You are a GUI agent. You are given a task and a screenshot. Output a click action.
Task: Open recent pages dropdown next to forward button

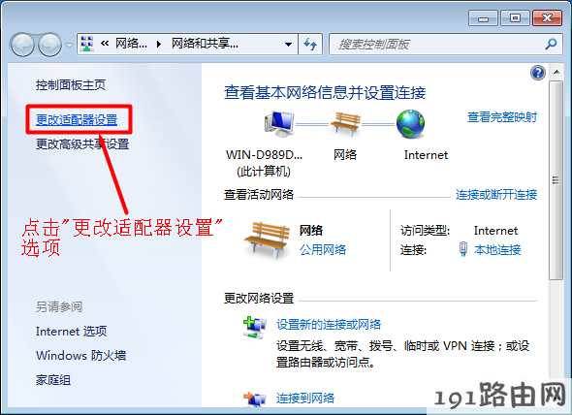69,46
